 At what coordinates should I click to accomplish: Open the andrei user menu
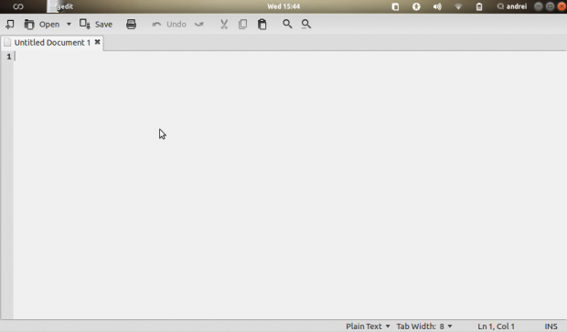point(512,6)
